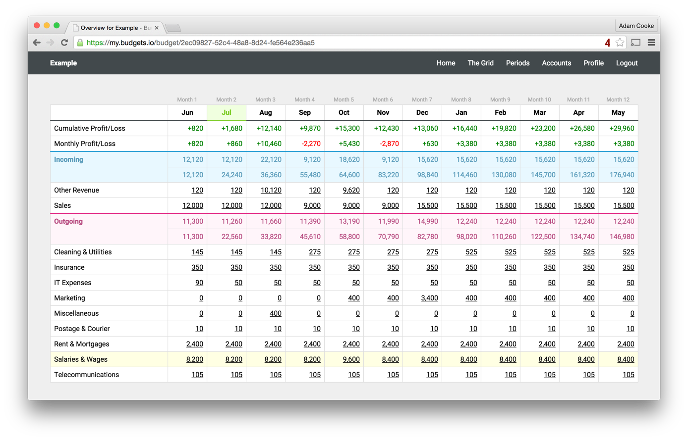This screenshot has height=440, width=688.
Task: Click the Outgoing section label
Action: [68, 221]
